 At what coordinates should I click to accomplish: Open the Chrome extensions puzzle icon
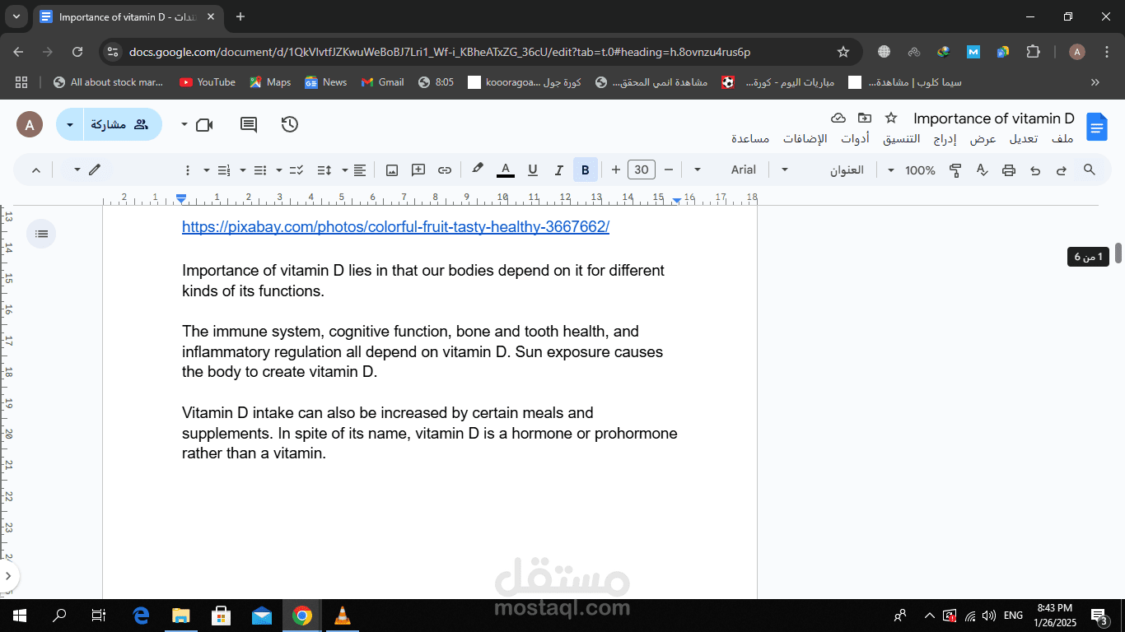(x=1033, y=52)
